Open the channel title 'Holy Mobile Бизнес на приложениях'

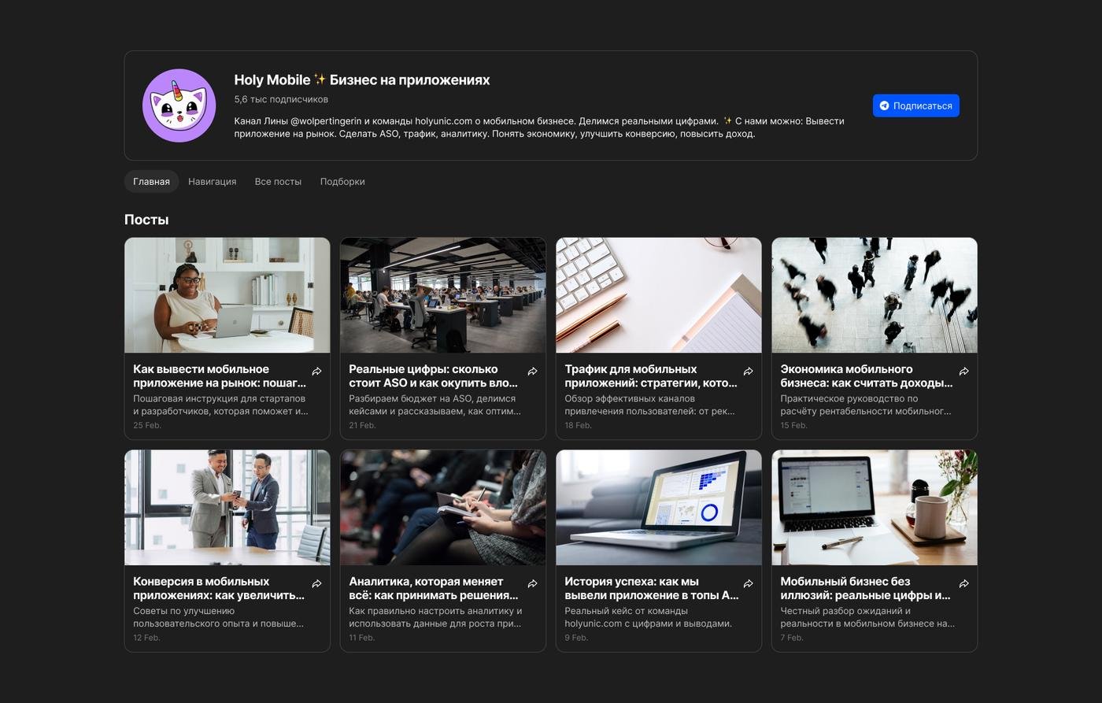361,80
